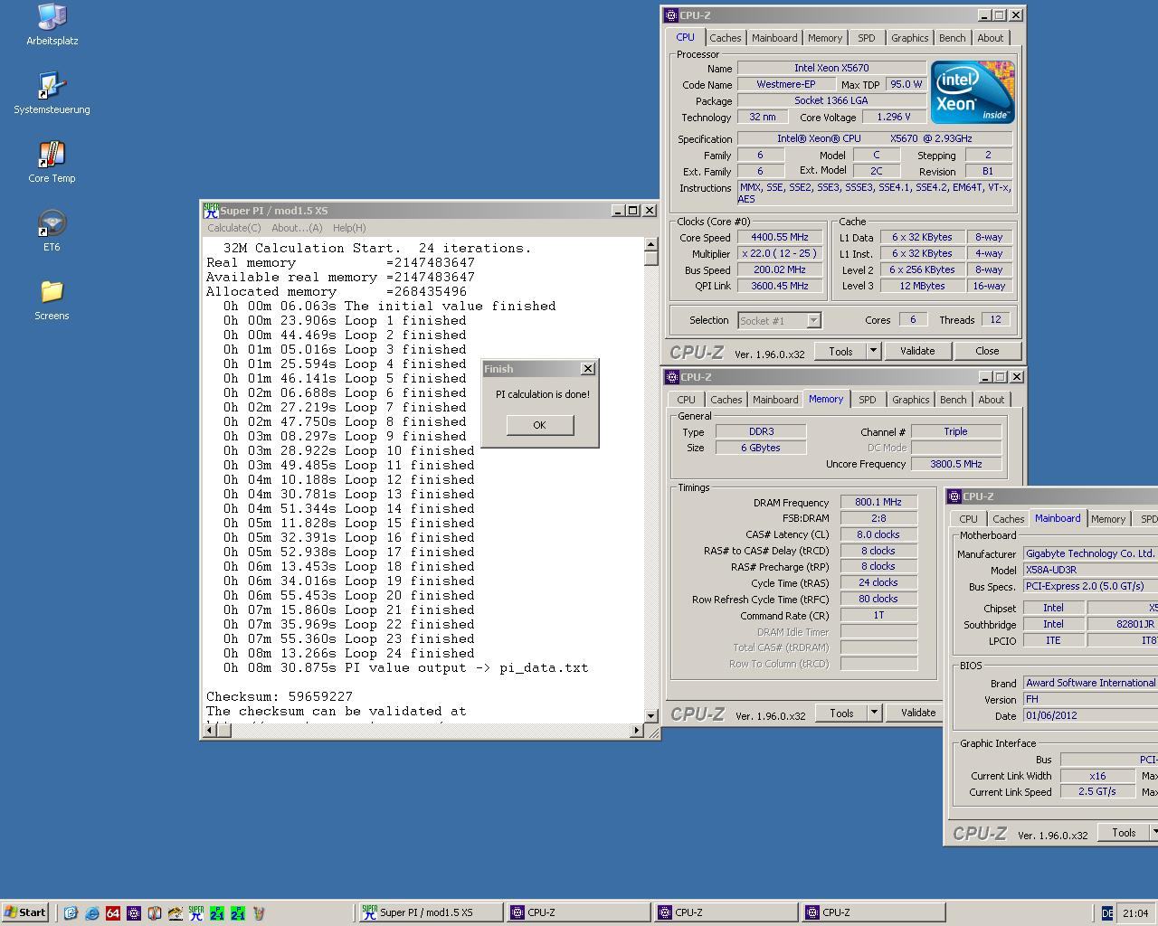Open the About...(A) menu in Super PI
This screenshot has height=926, width=1158.
click(x=297, y=228)
